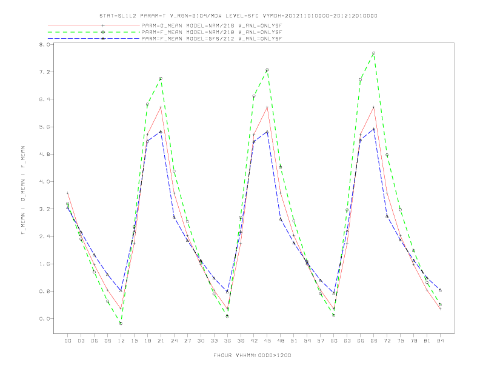This screenshot has width=480, height=371.
Task: Click x-axis forecast hour label 84
Action: [x=440, y=341]
